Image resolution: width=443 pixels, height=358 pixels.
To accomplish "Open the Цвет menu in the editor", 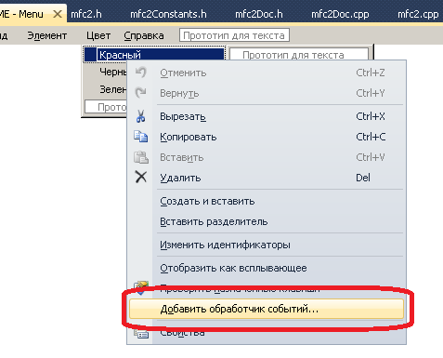I will click(98, 35).
